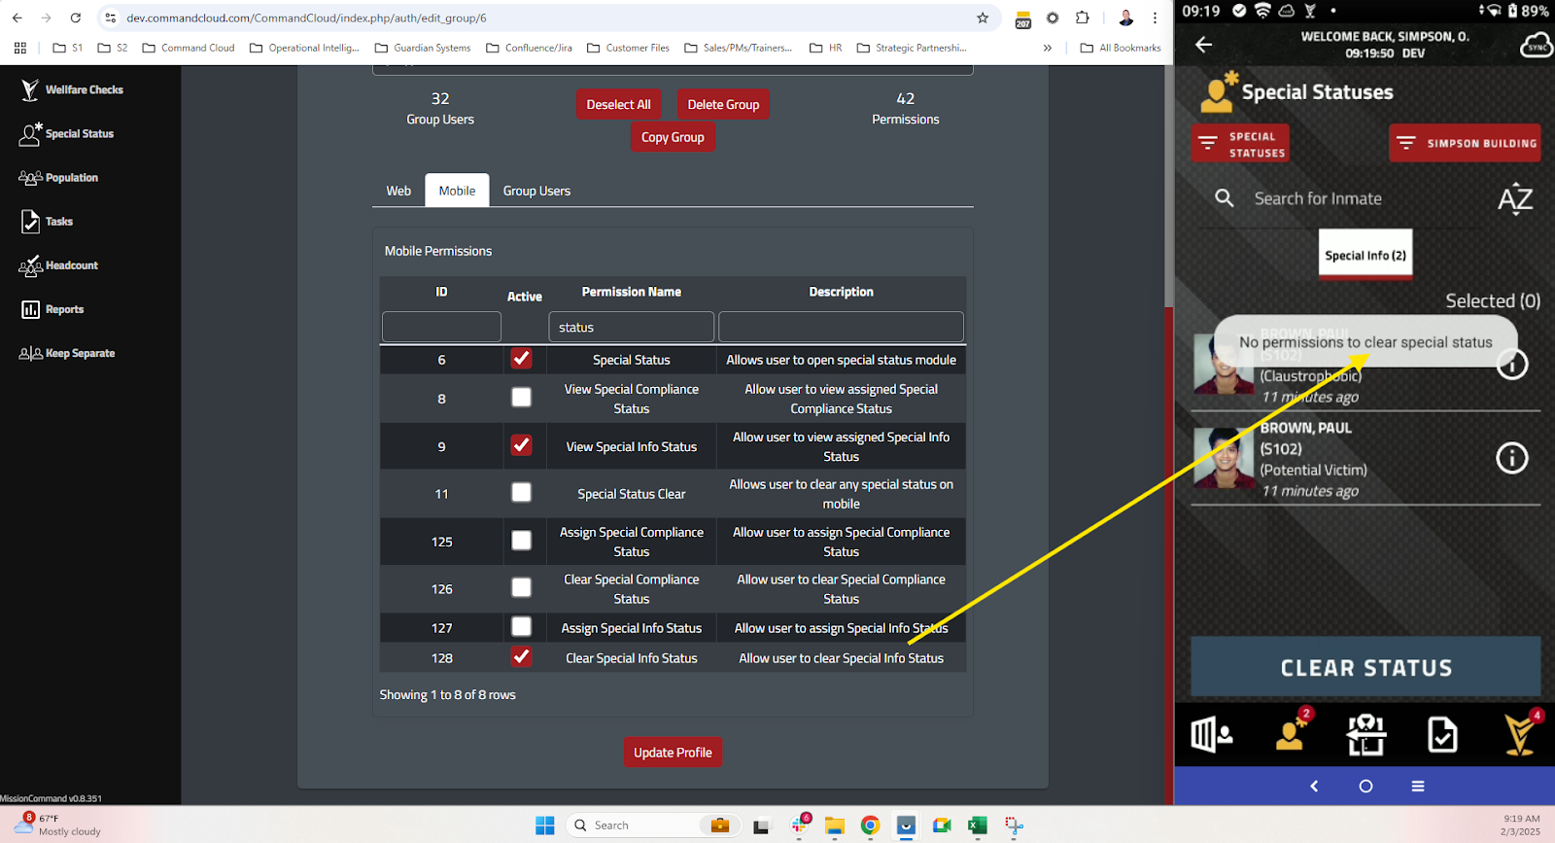Tap the welfare checks icon in mobile bottom bar
Screen dimensions: 1555x843
click(x=1521, y=734)
